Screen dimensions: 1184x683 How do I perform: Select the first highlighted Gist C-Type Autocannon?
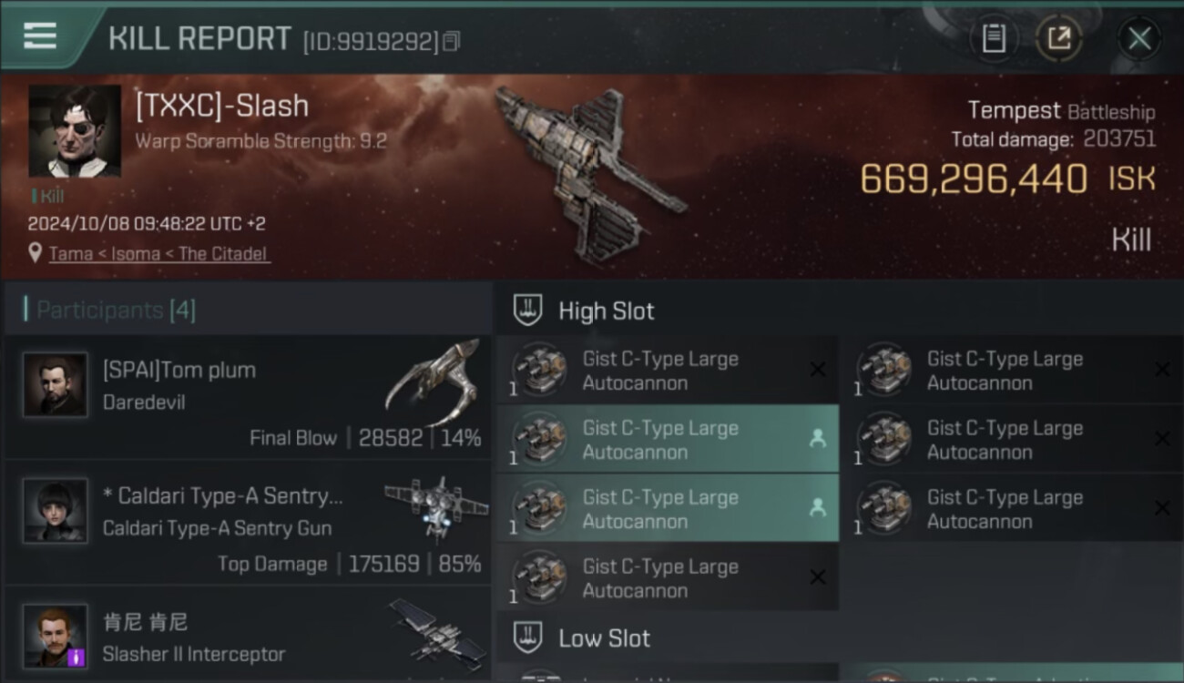coord(668,439)
